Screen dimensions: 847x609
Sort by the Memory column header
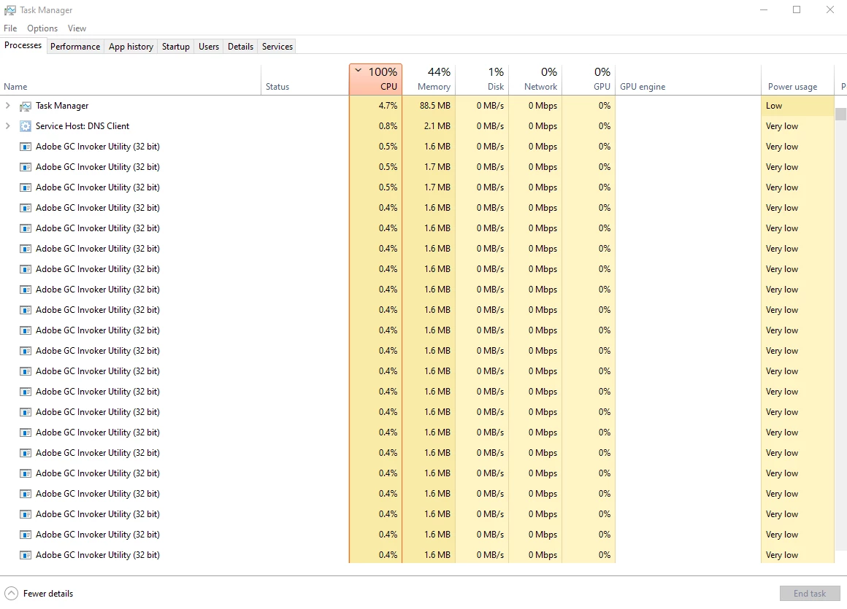429,79
